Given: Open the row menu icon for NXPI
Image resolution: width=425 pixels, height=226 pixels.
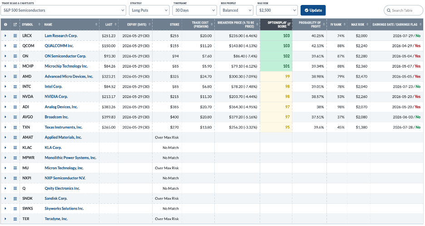Looking at the screenshot, I should tap(15, 178).
